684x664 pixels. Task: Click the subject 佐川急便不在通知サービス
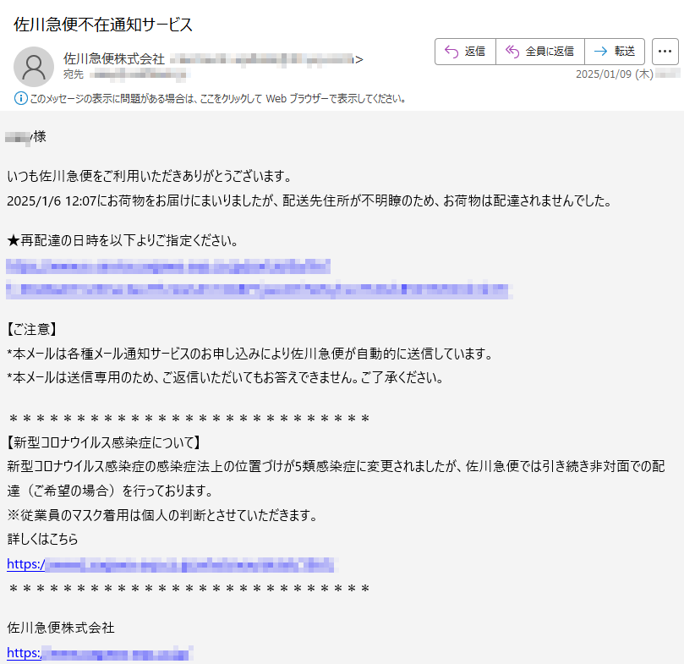[103, 25]
